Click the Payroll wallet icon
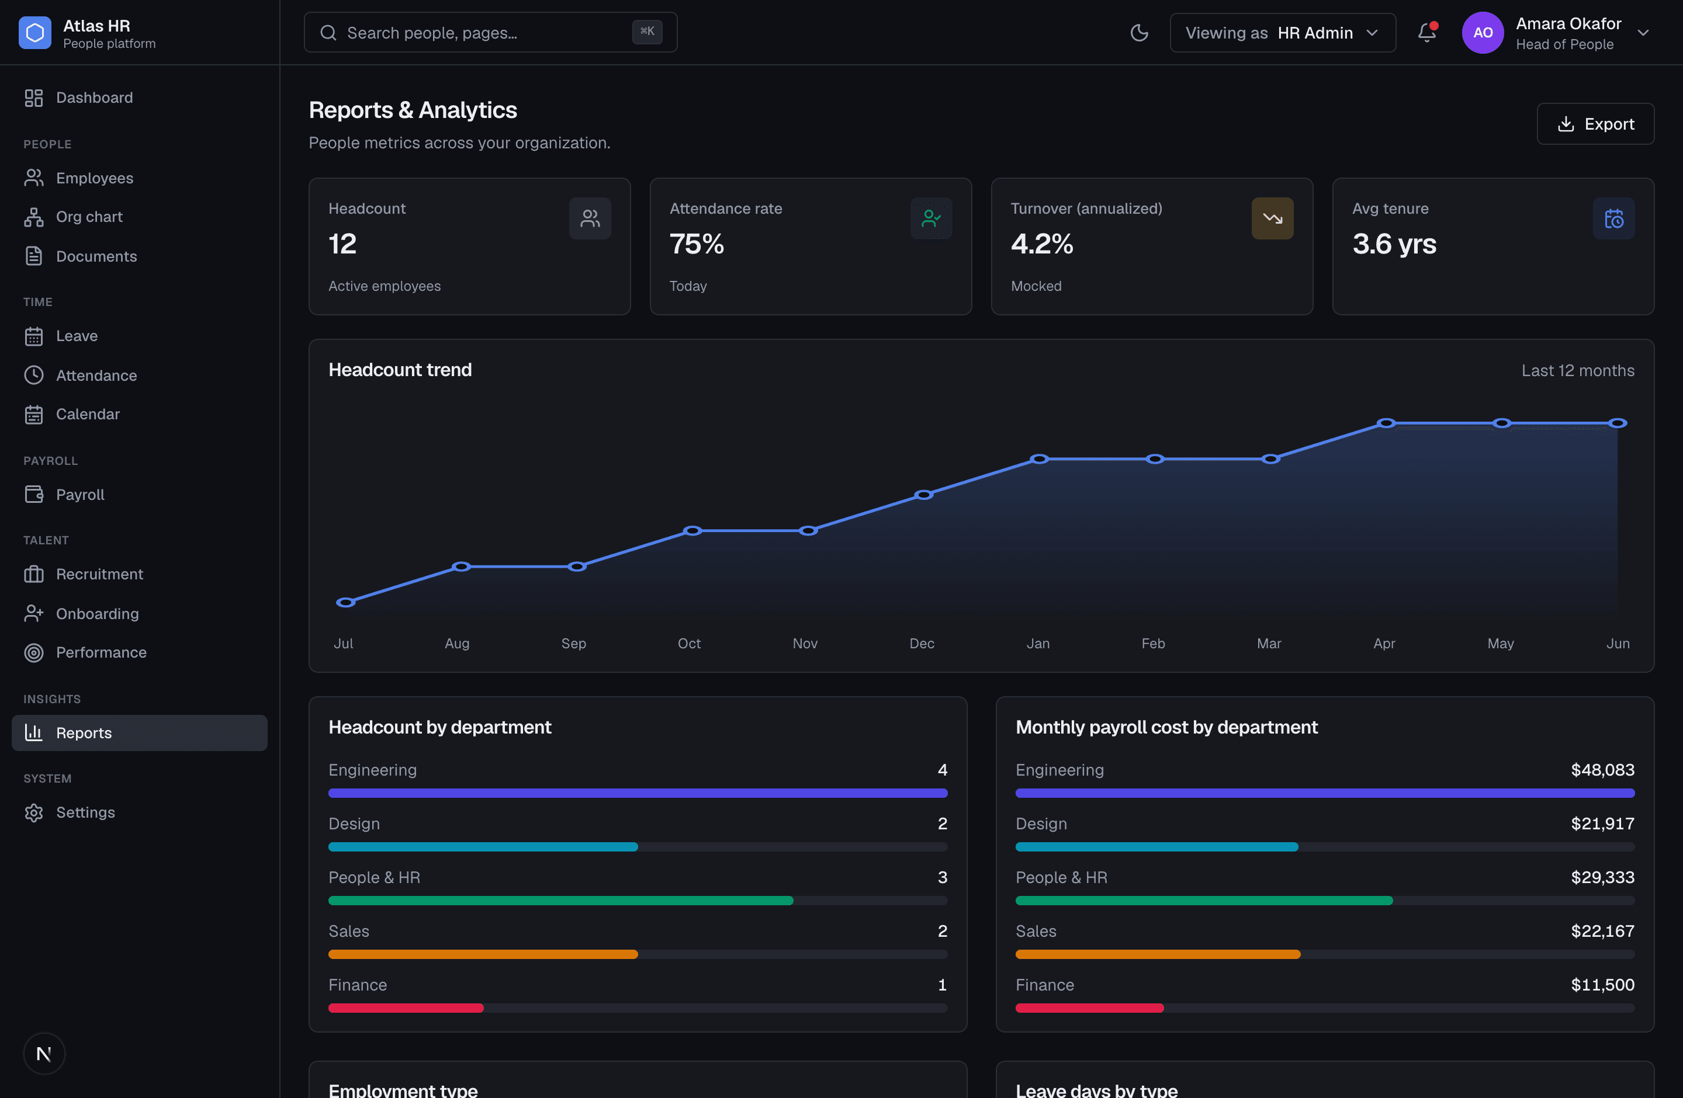 pos(34,495)
